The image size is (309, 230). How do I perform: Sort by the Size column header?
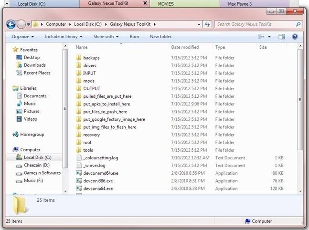[263, 47]
